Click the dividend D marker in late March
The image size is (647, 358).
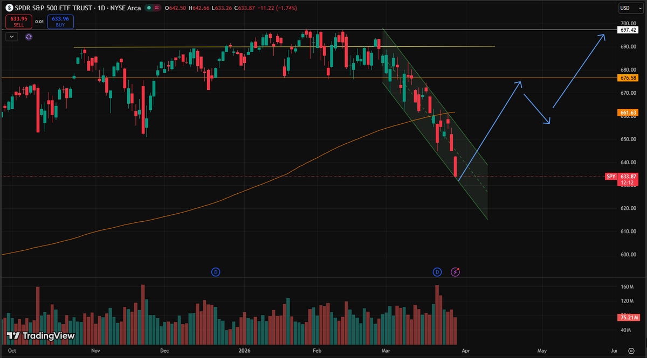pos(438,272)
